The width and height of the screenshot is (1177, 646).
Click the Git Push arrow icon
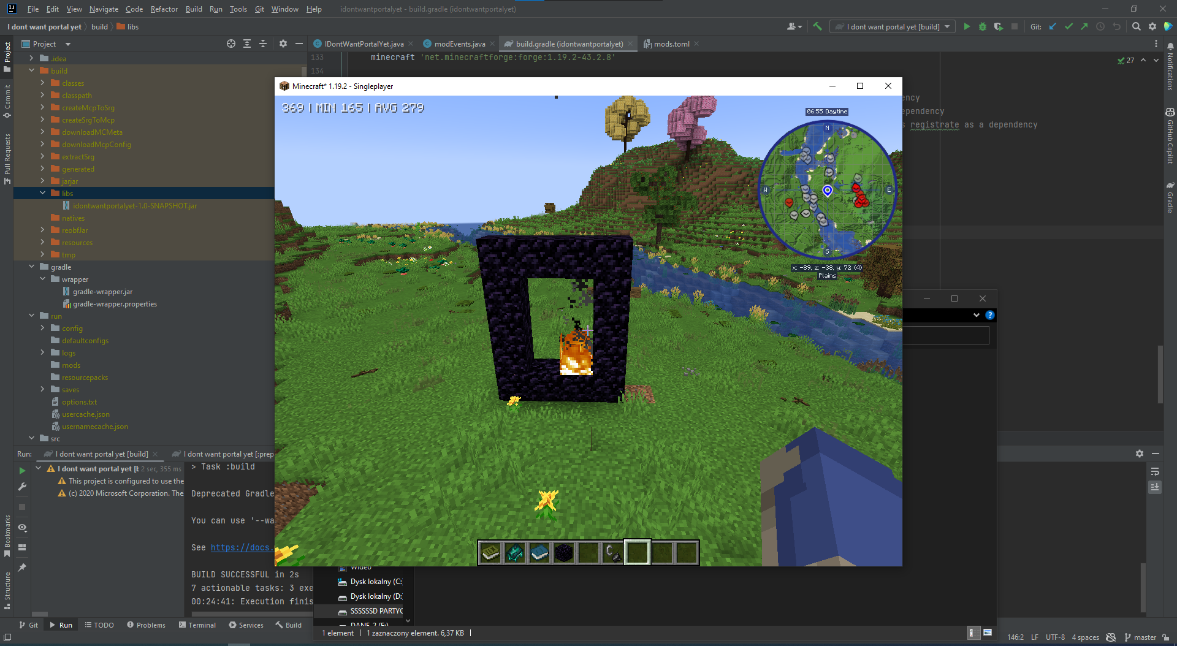point(1084,26)
